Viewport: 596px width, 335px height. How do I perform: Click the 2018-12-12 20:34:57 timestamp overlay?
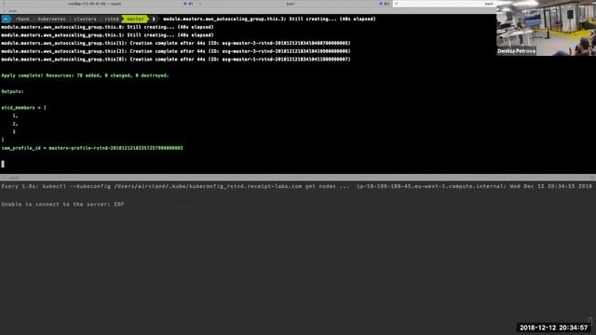click(553, 328)
